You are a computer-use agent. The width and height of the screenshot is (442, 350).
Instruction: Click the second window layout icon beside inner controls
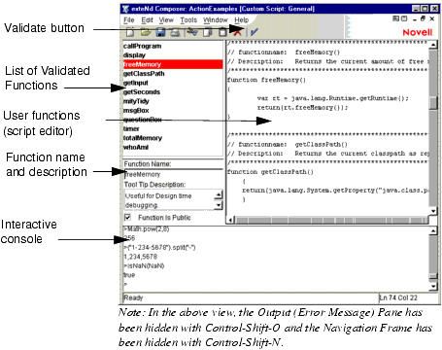(x=404, y=18)
